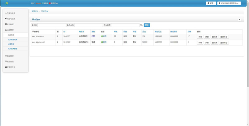Select 玩家反馈管理 in the sidebar submenu

12,49
